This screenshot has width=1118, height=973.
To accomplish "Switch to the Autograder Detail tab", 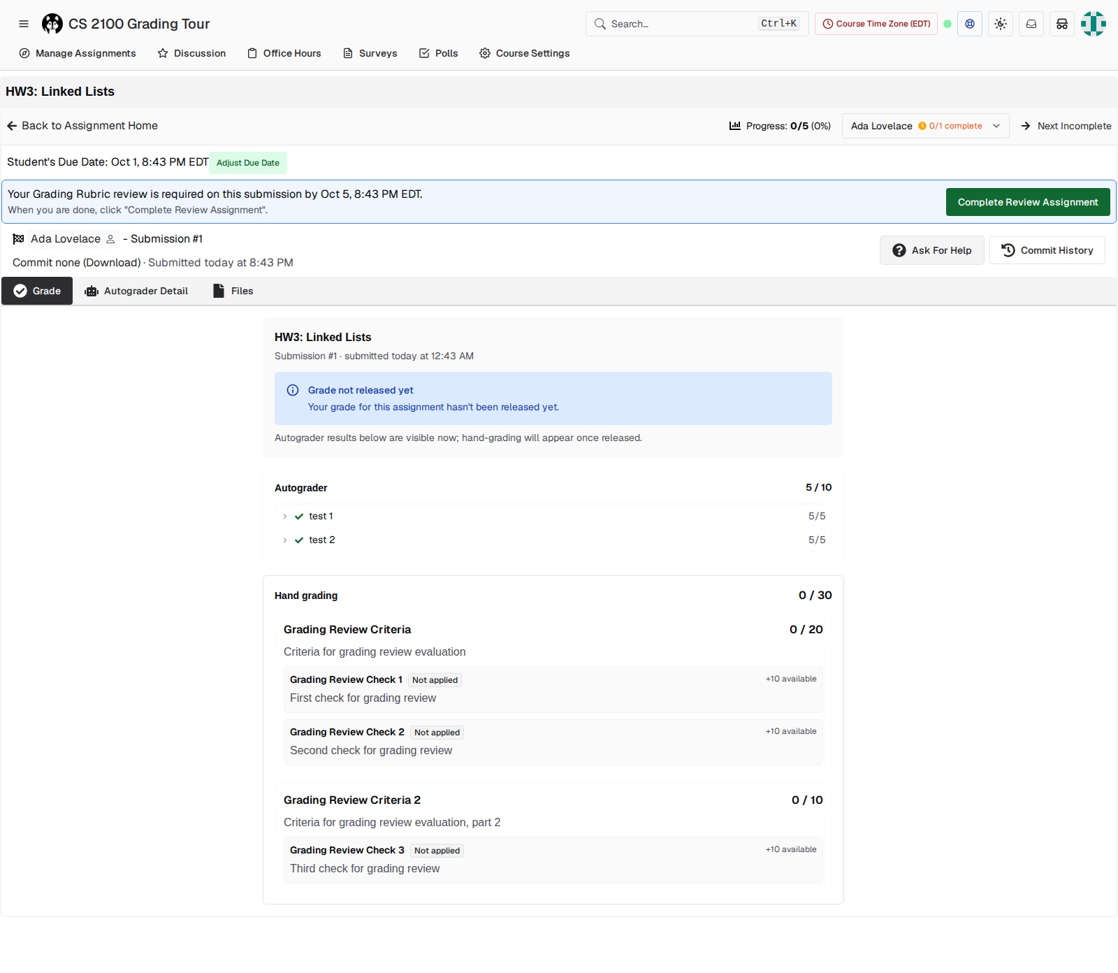I will 136,291.
